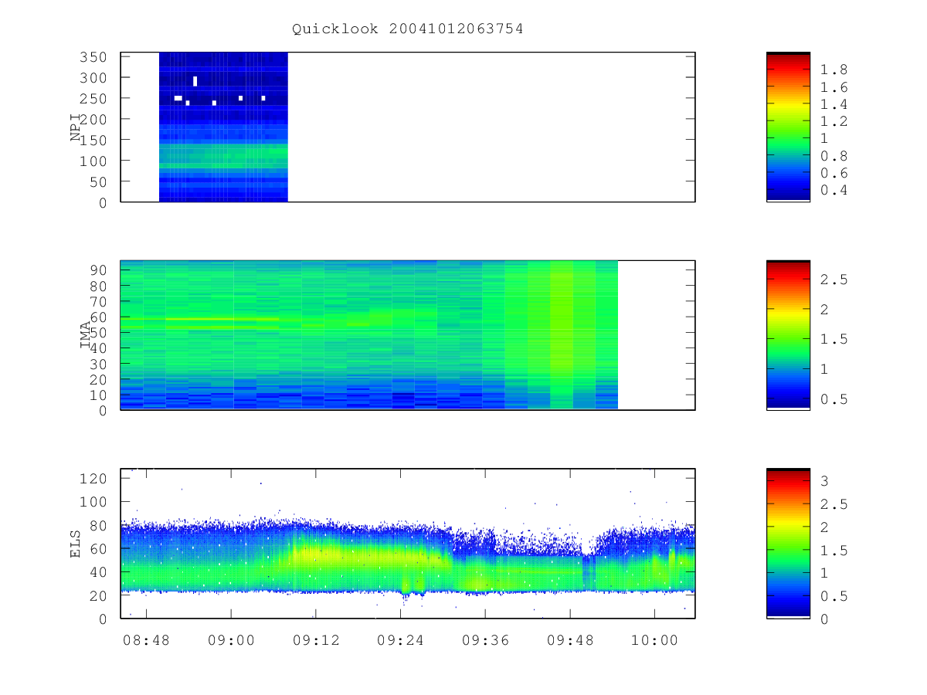Select the NPI axis label
927x695 pixels.
[76, 127]
